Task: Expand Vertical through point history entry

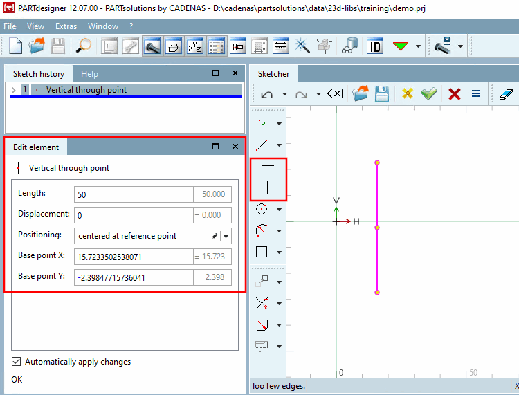Action: (13, 90)
